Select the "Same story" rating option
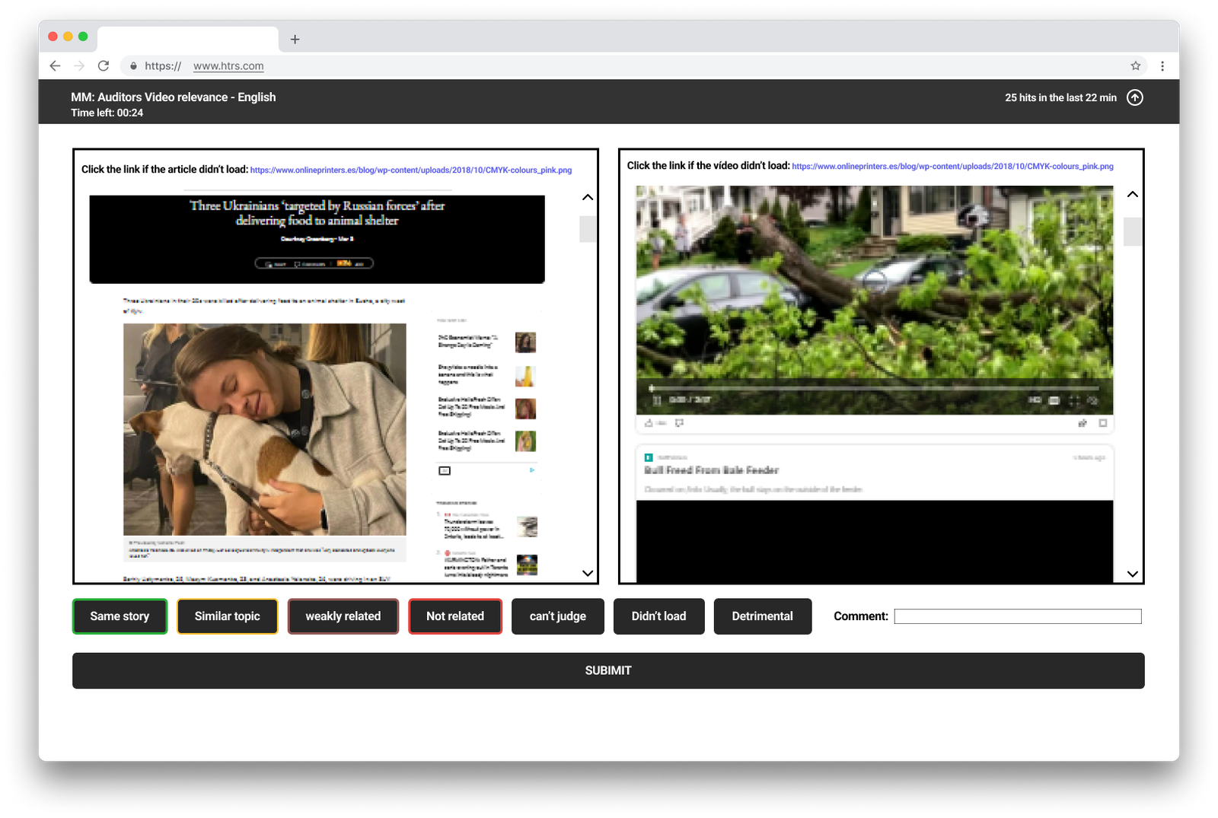The image size is (1218, 818). pos(120,616)
